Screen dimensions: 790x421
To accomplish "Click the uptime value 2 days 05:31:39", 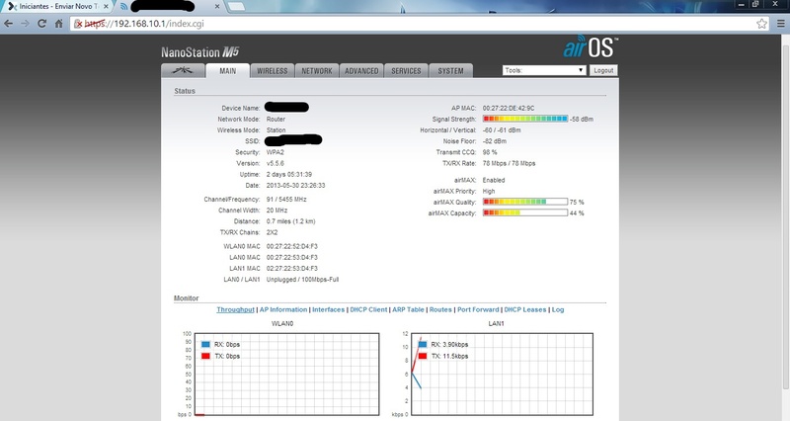I will pyautogui.click(x=289, y=175).
